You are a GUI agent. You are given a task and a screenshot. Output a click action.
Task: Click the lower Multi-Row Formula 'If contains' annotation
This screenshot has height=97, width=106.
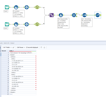(19, 31)
